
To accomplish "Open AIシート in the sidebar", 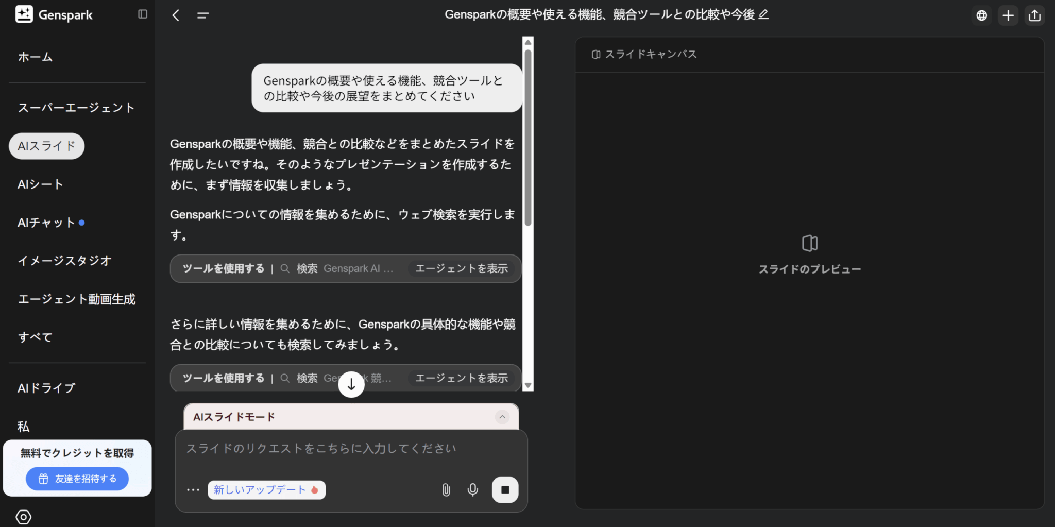I will [x=40, y=184].
